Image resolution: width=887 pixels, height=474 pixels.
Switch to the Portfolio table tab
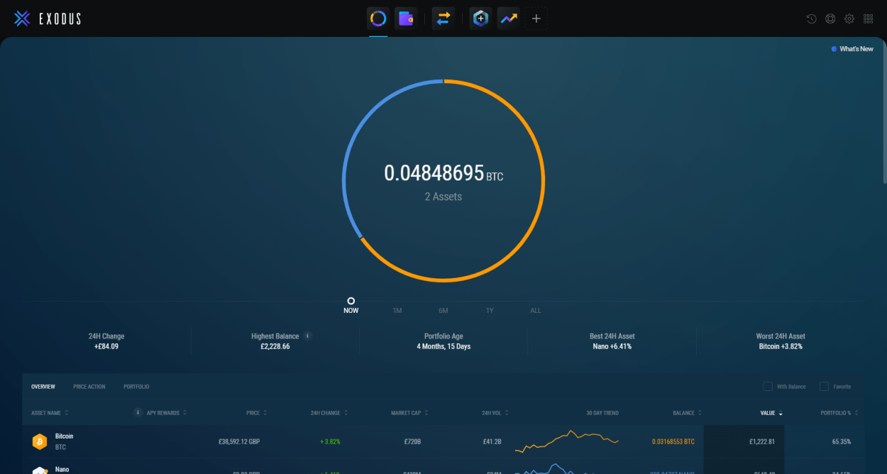[x=136, y=387]
